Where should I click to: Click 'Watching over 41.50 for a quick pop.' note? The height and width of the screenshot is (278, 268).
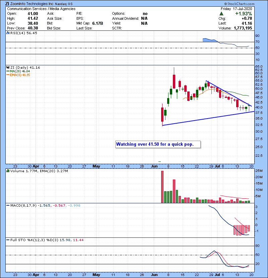(x=155, y=144)
